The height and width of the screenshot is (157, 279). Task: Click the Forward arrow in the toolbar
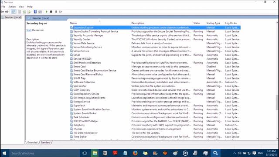[7, 12]
